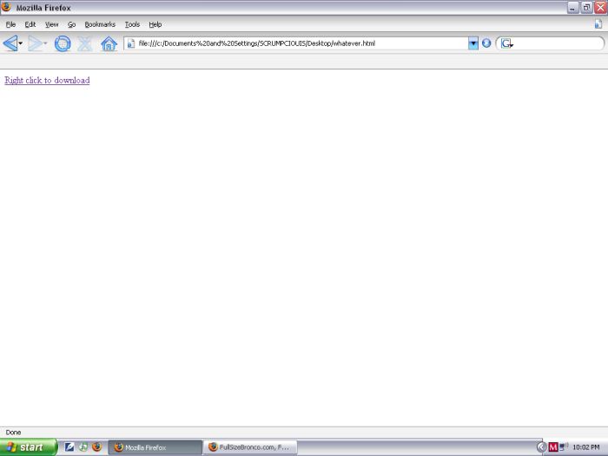Click the 'Right click to download' link

[x=47, y=80]
